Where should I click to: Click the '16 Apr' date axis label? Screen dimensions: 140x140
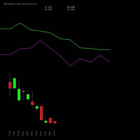(x=9, y=133)
